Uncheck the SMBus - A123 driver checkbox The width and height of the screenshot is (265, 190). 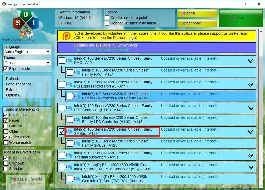tap(62, 131)
